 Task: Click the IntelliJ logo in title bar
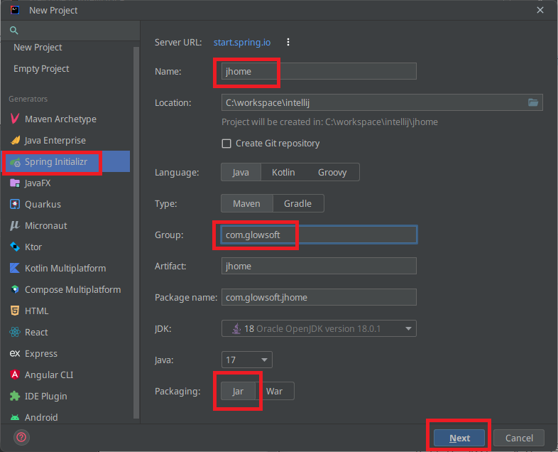click(x=15, y=10)
